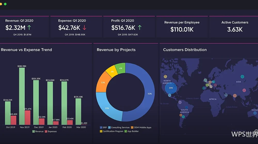The height and width of the screenshot is (144, 258).
Task: Toggle the Expenses legend checkbox
Action: pos(46,132)
